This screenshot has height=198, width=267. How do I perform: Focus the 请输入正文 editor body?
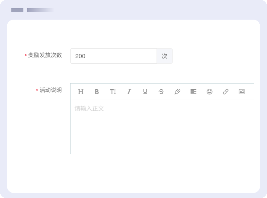162,127
